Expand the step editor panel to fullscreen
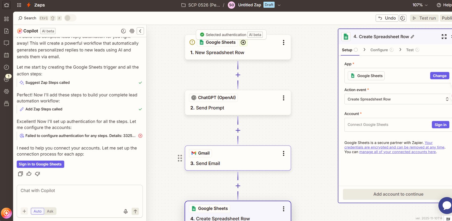This screenshot has width=452, height=221. coord(444,37)
